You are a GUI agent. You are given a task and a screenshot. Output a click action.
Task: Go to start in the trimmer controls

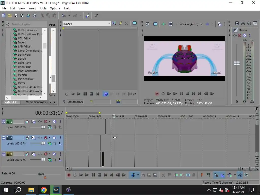coord(97,94)
